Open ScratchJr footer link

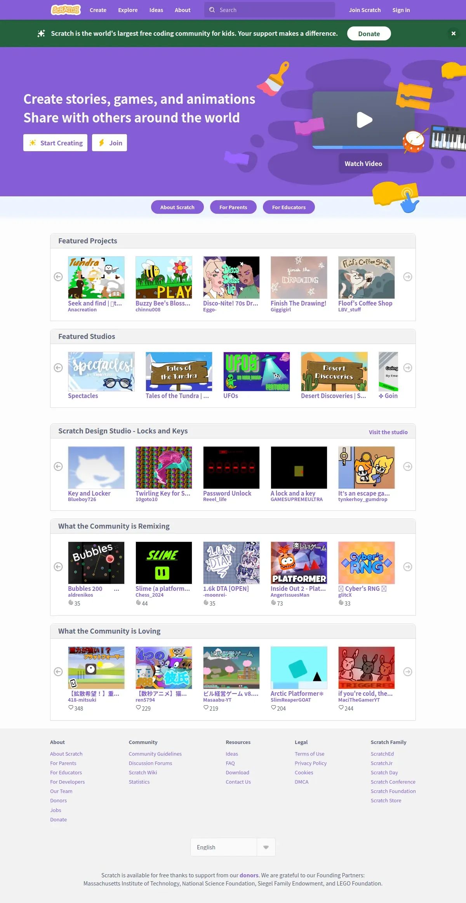(x=382, y=763)
